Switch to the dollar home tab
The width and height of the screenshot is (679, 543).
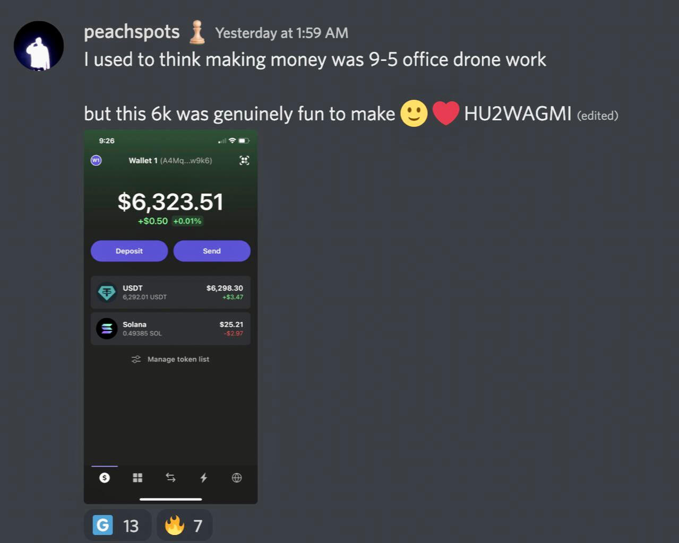click(x=105, y=478)
